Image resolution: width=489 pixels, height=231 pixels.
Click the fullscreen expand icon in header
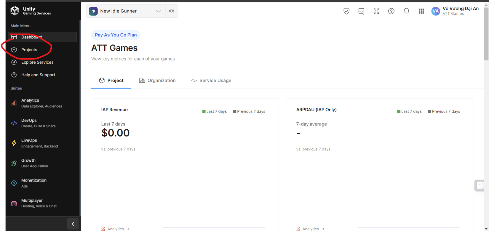(376, 11)
